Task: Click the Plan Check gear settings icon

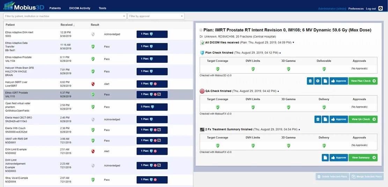Action: (318, 81)
